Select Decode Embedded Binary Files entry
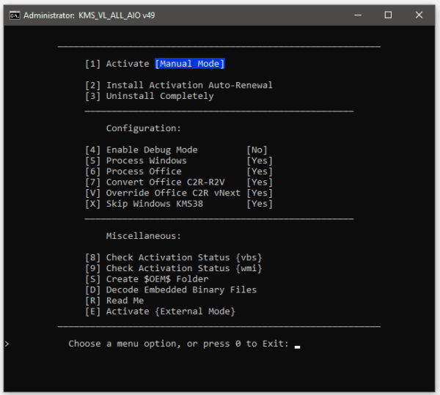The image size is (440, 395). pyautogui.click(x=170, y=289)
